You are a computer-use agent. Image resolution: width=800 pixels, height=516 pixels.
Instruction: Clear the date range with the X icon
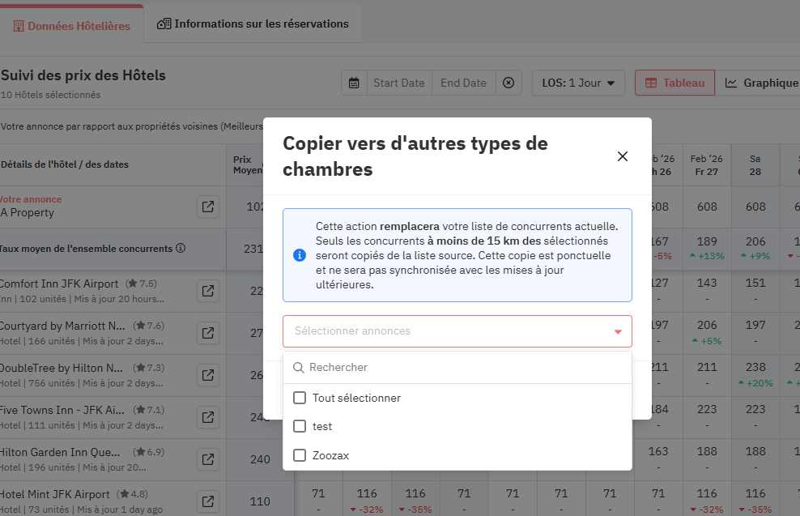pos(508,83)
